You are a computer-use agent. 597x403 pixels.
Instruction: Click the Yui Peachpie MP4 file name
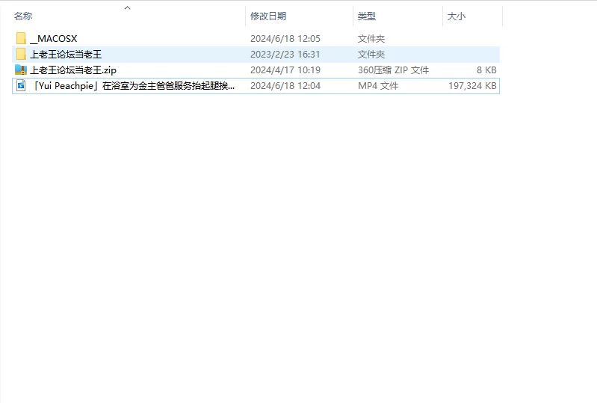134,86
